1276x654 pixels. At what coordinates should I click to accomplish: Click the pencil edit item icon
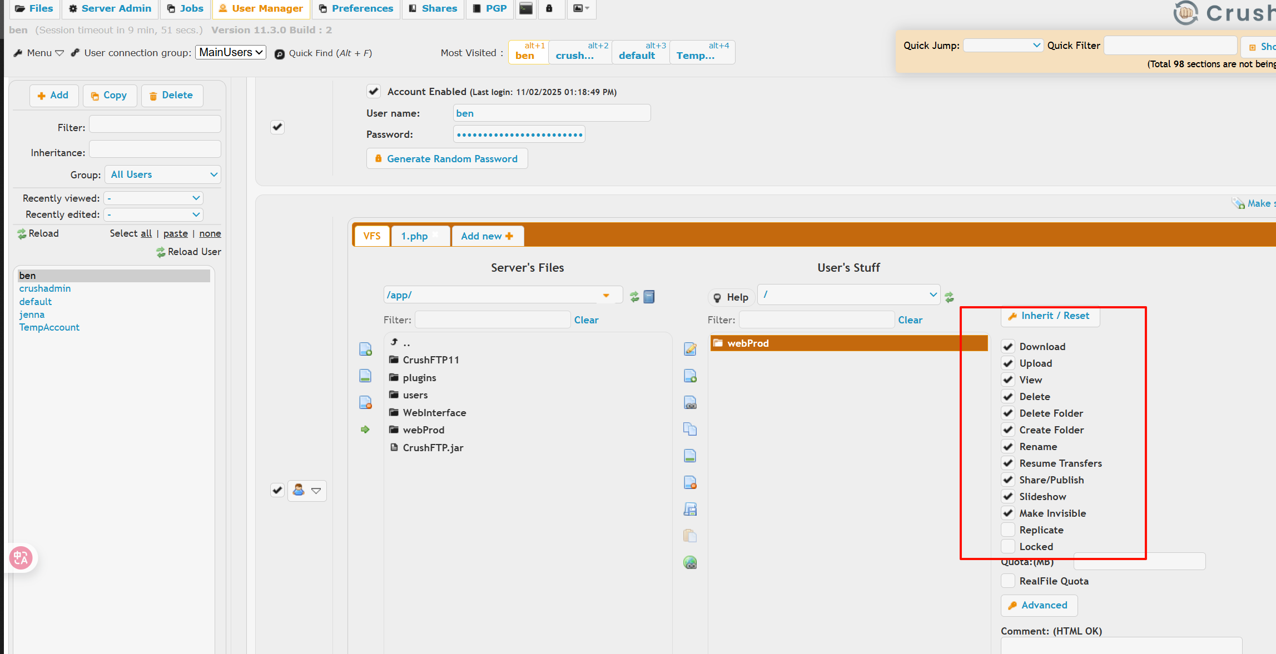(690, 349)
